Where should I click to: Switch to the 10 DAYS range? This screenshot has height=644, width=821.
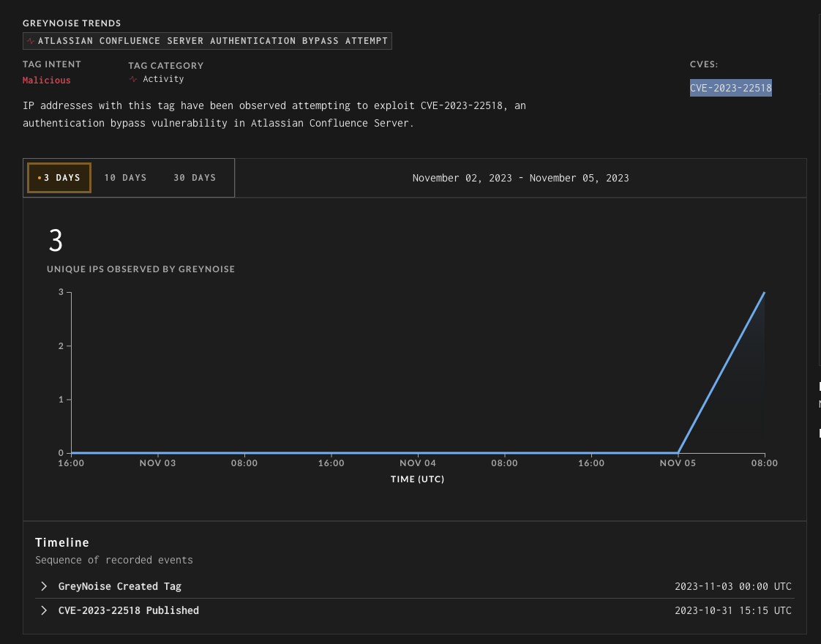click(x=125, y=178)
